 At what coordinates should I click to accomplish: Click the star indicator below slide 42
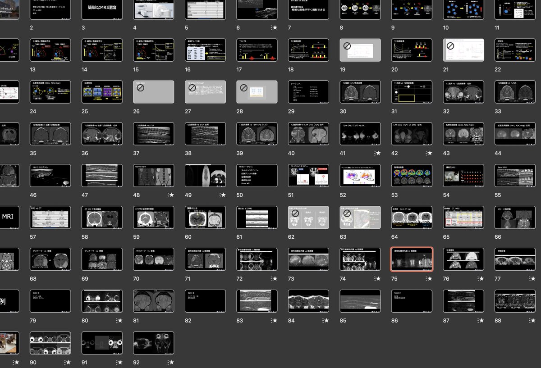[x=429, y=154]
